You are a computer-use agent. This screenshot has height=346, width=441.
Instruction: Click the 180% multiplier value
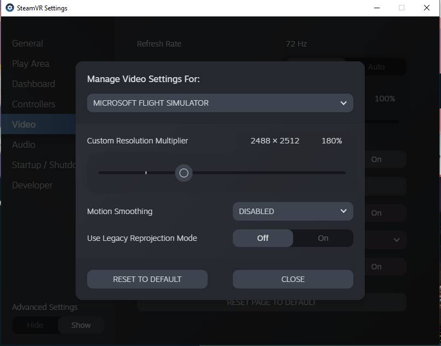point(331,141)
